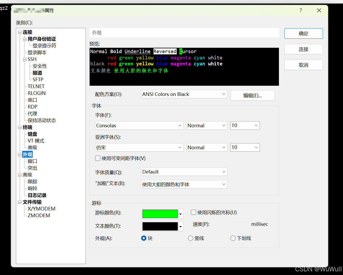The width and height of the screenshot is (343, 275).
Task: Select SFTP in the tree
Action: [x=38, y=80]
